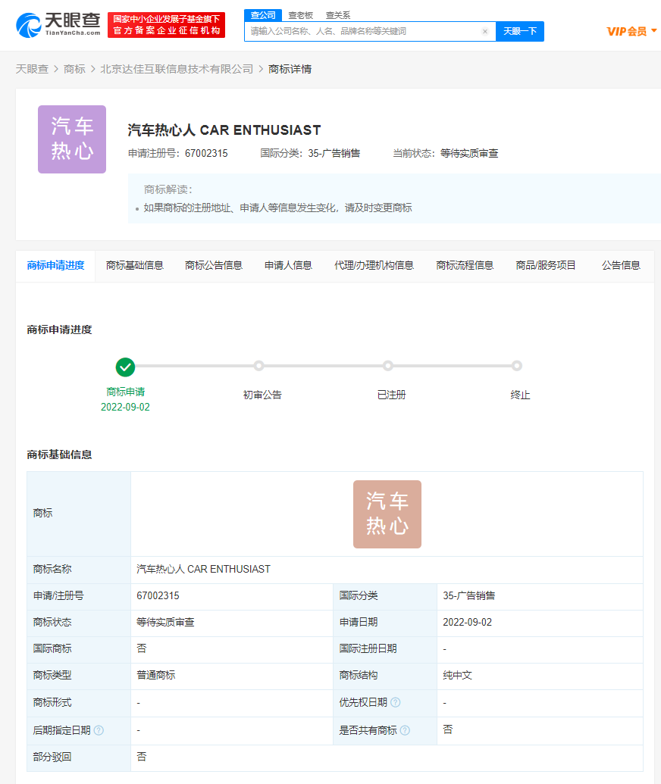Switch to the 商标申请进度 tab
661x784 pixels.
point(55,266)
